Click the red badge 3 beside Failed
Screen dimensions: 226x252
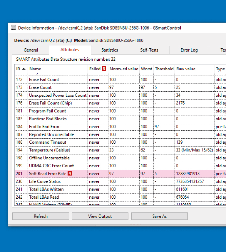coord(104,69)
